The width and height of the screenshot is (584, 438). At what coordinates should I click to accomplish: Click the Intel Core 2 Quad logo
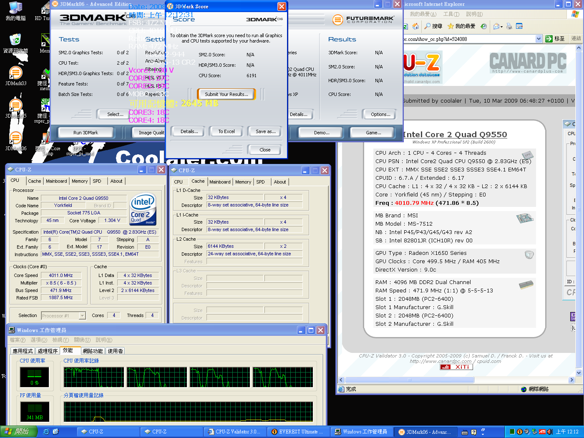(x=143, y=209)
